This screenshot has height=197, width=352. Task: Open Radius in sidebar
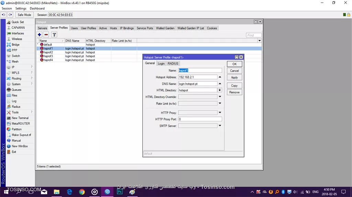click(x=16, y=107)
